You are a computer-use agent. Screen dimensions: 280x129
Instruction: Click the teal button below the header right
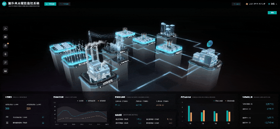click(x=272, y=13)
